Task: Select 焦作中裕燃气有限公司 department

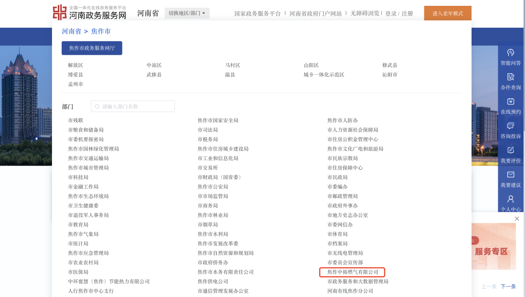Action: [x=352, y=272]
